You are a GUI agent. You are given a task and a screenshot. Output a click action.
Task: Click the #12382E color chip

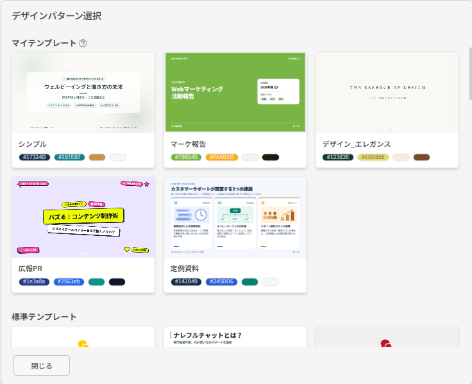(338, 157)
